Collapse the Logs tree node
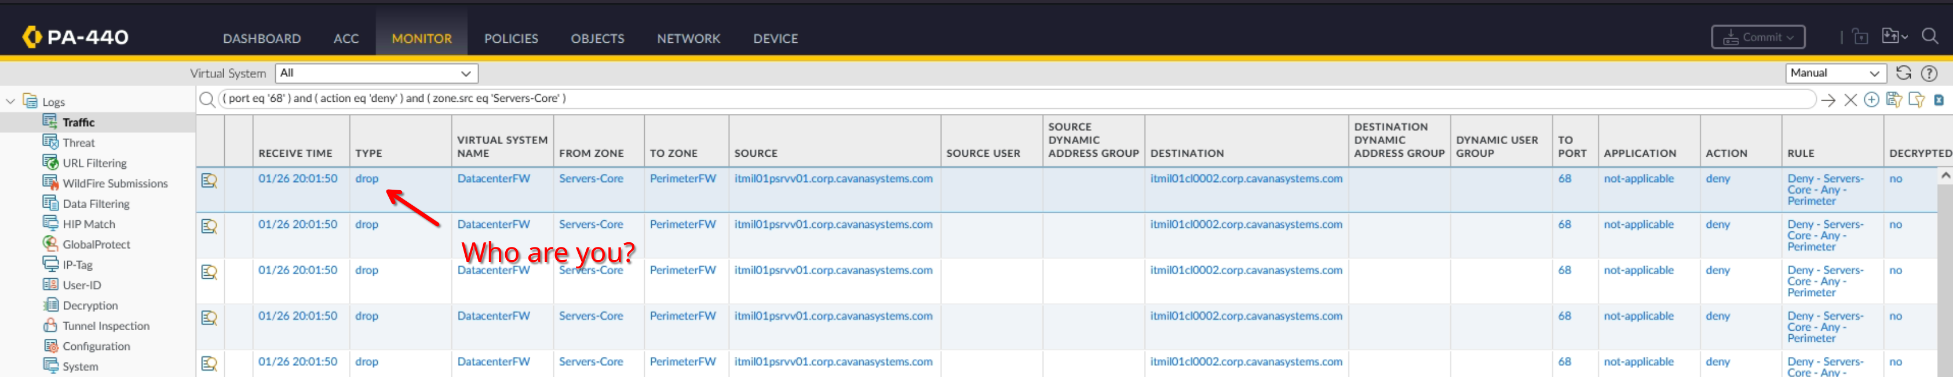The height and width of the screenshot is (377, 1953). point(10,101)
